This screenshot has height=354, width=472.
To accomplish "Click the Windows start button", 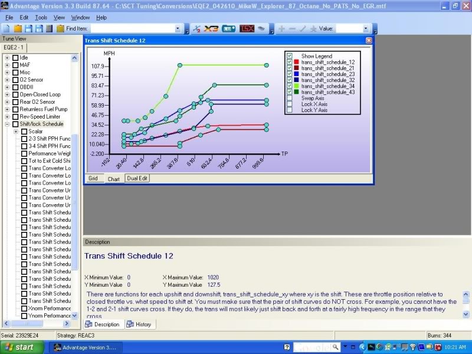I will pos(22,347).
